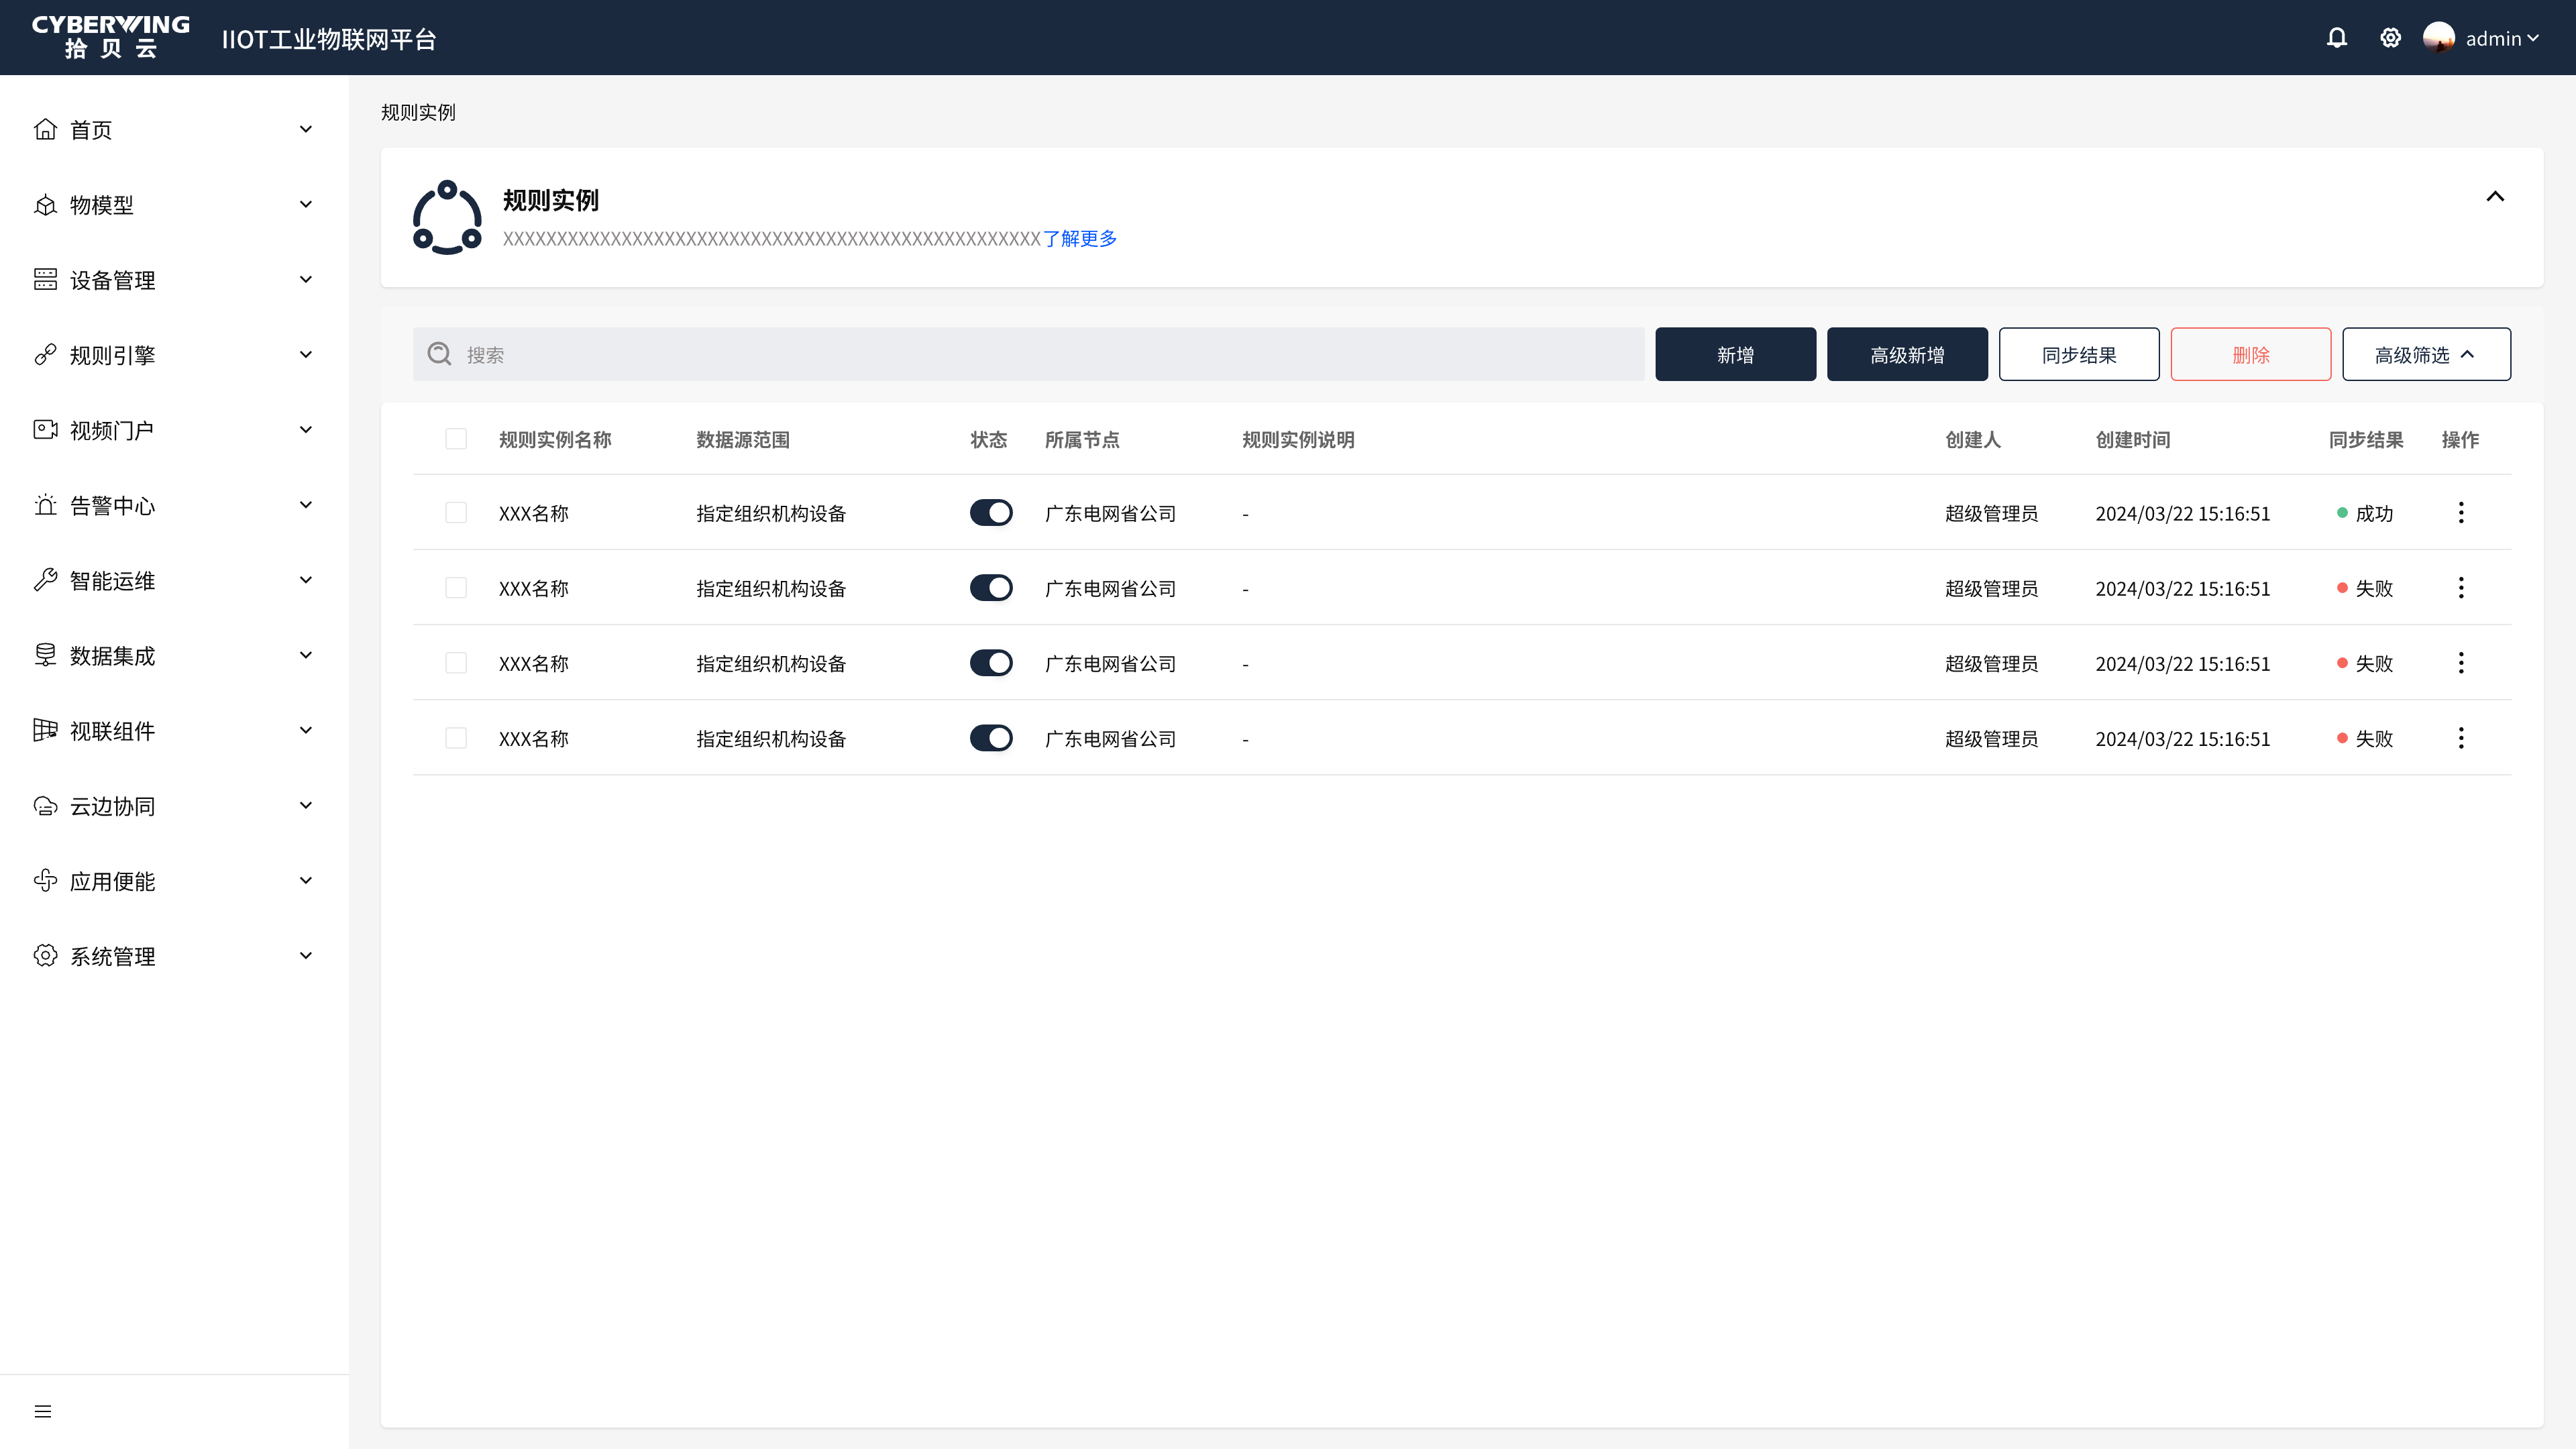This screenshot has width=2576, height=1449.
Task: Click the 规则实例 breadcrumb
Action: coord(418,112)
